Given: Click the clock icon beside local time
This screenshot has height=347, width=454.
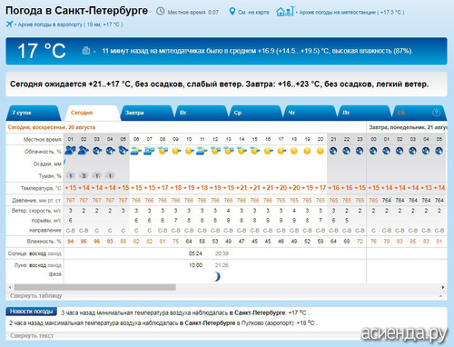Looking at the screenshot, I should [x=160, y=12].
